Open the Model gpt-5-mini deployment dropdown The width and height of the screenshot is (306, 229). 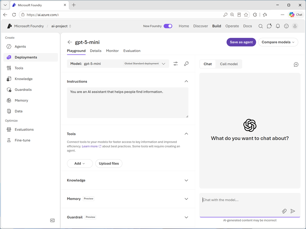pos(118,64)
